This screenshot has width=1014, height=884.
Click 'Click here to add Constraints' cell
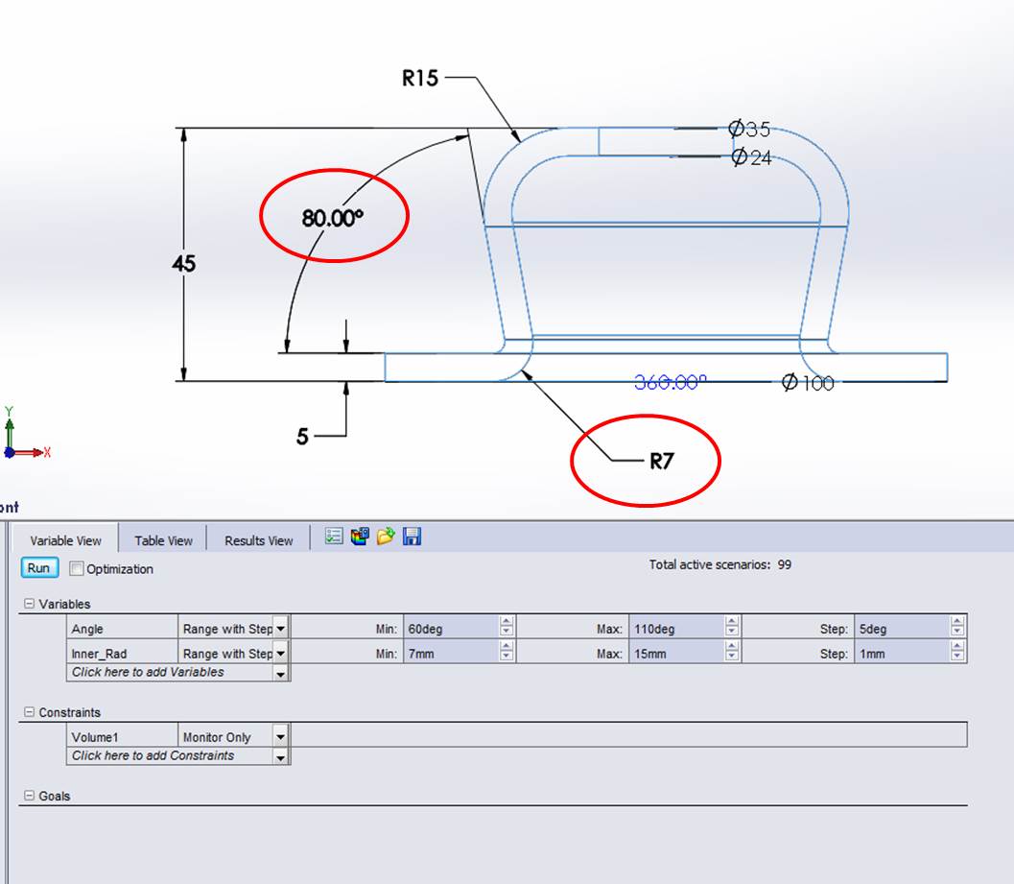point(153,756)
